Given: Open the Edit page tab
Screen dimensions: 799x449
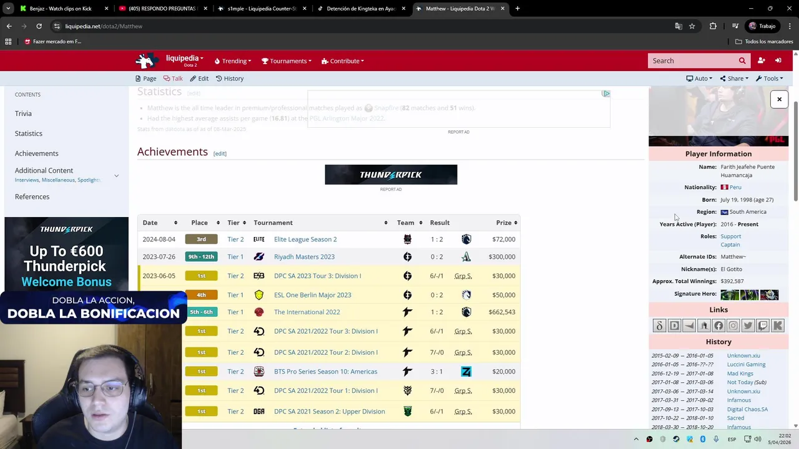Looking at the screenshot, I should (199, 79).
